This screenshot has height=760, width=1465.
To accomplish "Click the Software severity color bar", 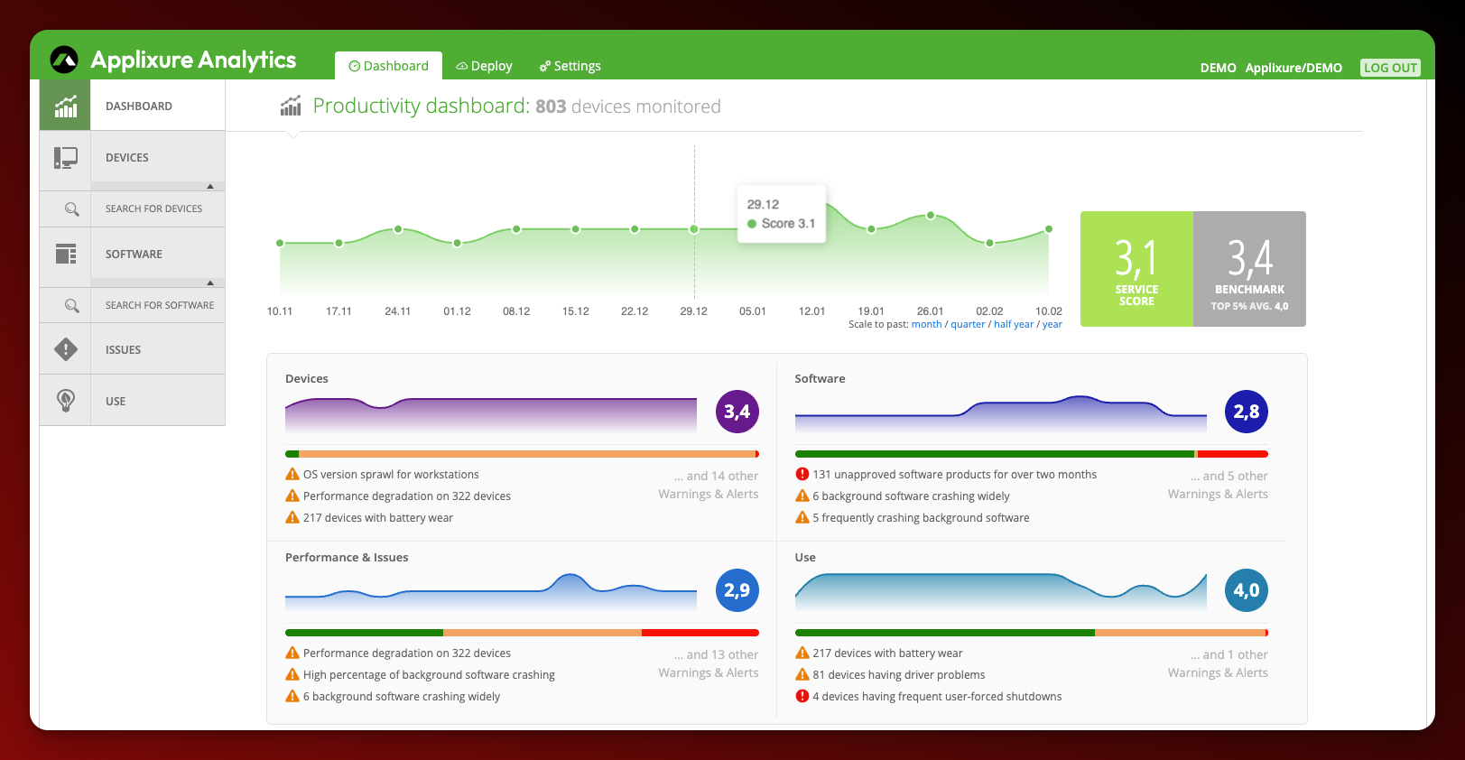I will point(1031,454).
